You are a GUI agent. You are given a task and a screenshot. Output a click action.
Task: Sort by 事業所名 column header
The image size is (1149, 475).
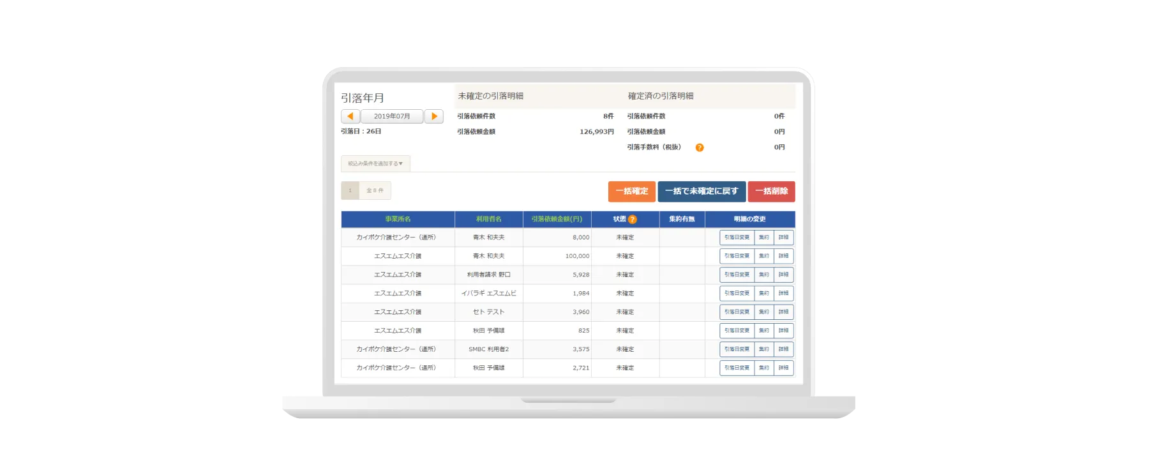[398, 219]
